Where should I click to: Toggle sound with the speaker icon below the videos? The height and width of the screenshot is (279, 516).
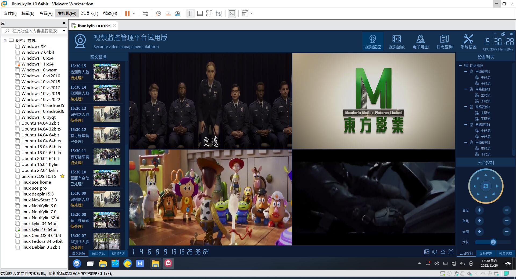tap(435, 252)
